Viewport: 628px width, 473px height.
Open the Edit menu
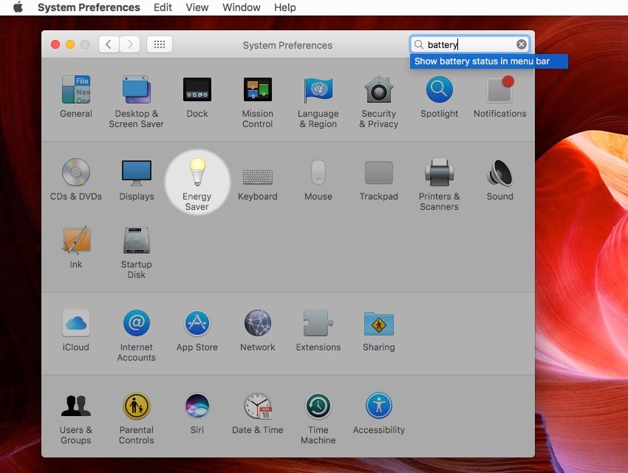tap(163, 7)
